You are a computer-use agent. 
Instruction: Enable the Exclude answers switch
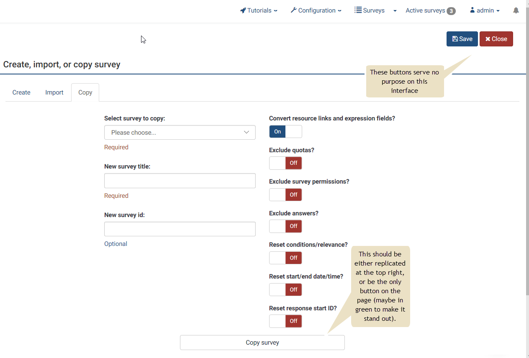285,226
